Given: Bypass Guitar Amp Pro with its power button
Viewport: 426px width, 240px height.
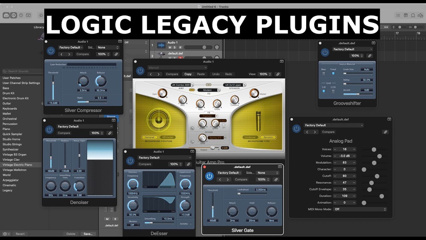Looking at the screenshot, I should click(140, 71).
